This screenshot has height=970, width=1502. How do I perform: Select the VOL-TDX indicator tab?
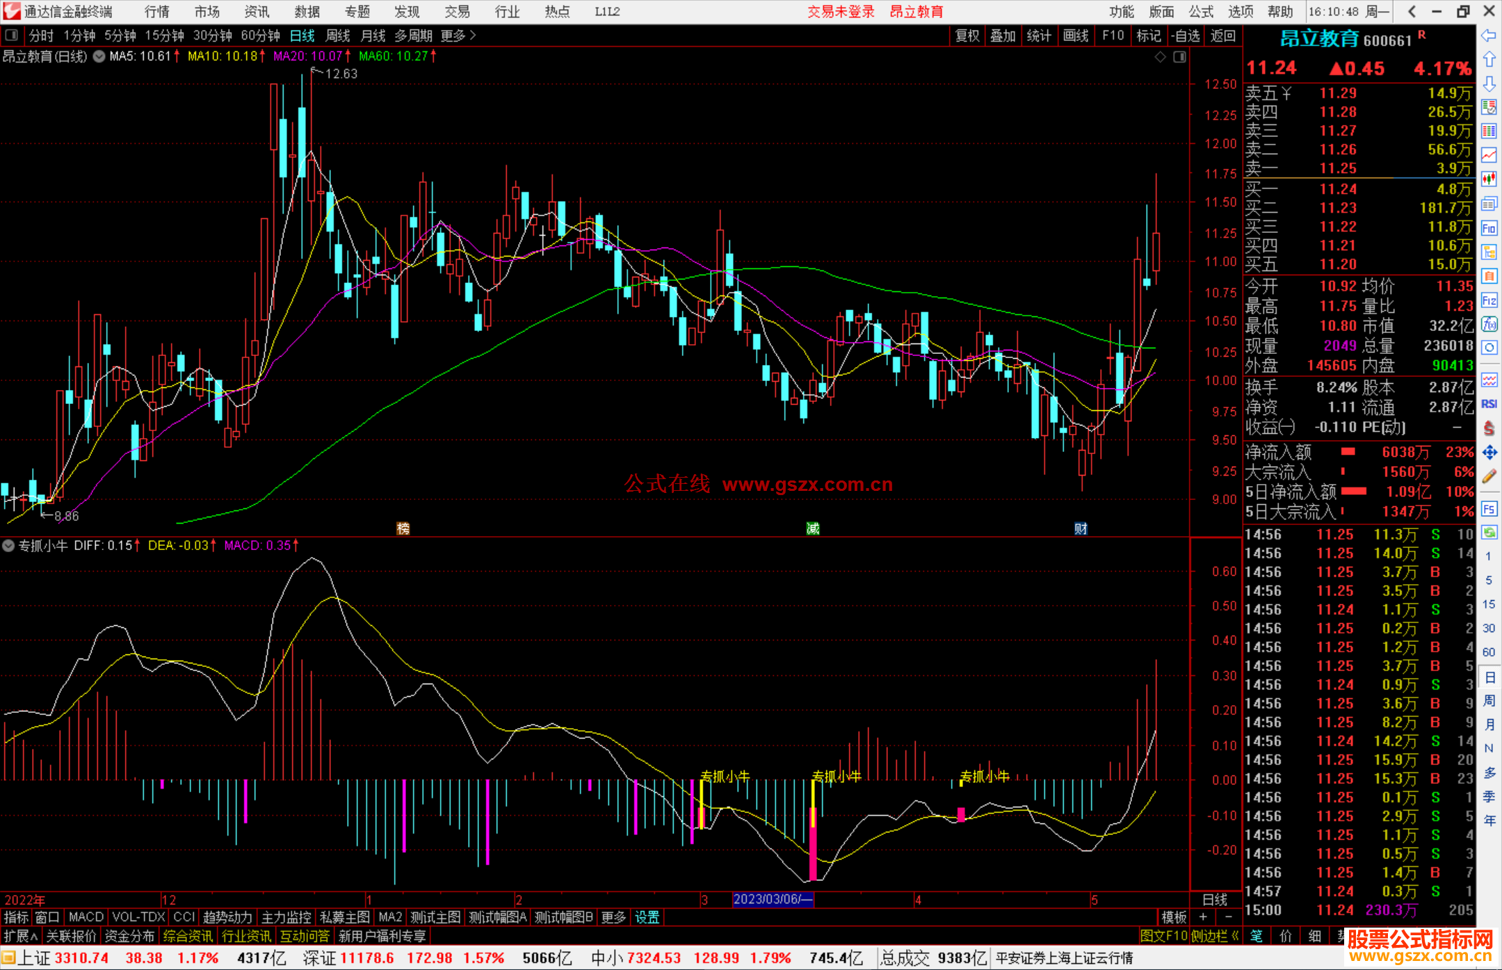(x=138, y=917)
